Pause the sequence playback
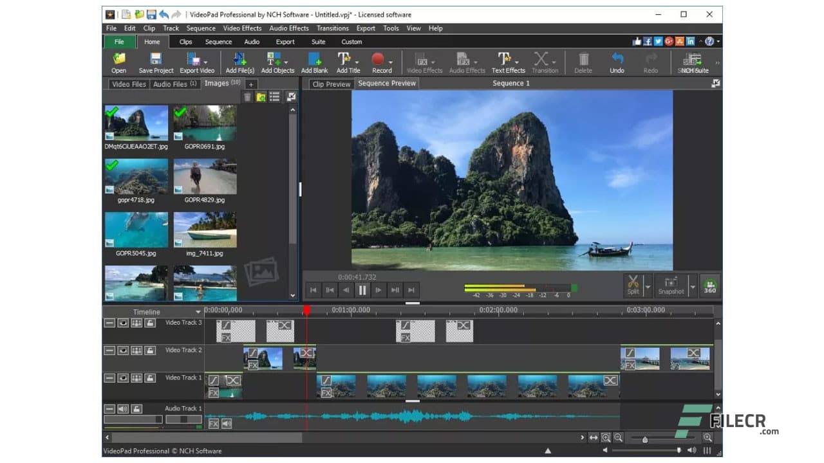824x463 pixels. click(x=362, y=290)
